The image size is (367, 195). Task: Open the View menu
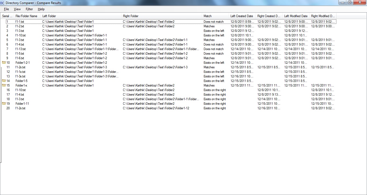click(x=17, y=9)
